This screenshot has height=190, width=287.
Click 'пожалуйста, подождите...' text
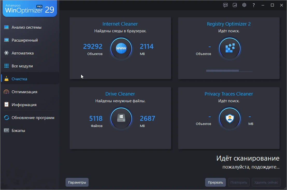coord(251,167)
